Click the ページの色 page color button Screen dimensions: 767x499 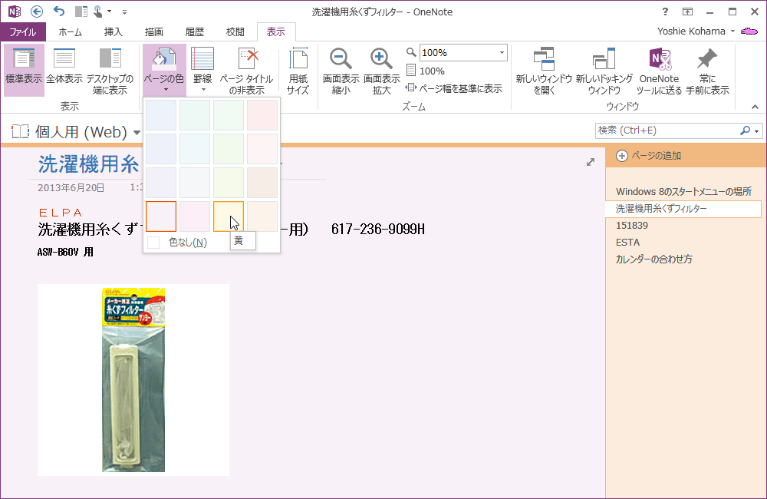(x=164, y=70)
